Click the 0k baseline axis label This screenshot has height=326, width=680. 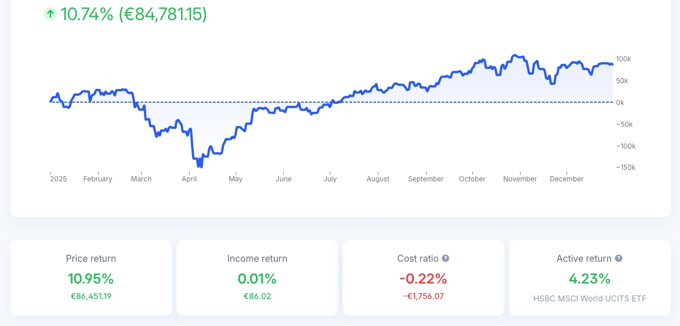point(621,102)
